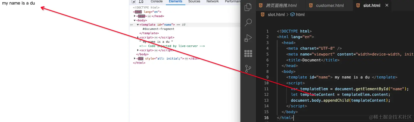Switch to the Network tab in DevTools
This screenshot has width=414, height=122.
coord(213,2)
